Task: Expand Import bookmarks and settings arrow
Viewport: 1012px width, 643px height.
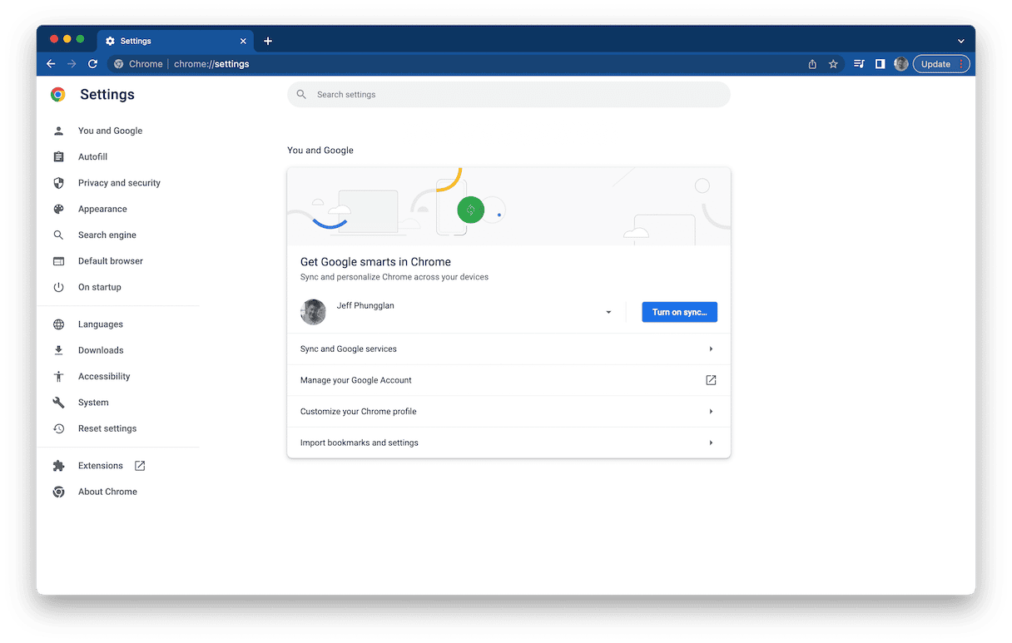Action: point(711,443)
